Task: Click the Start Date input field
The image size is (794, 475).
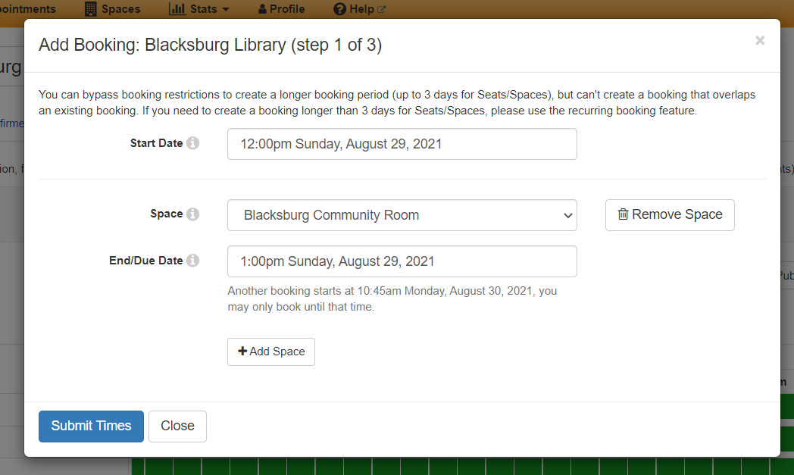Action: [x=402, y=144]
